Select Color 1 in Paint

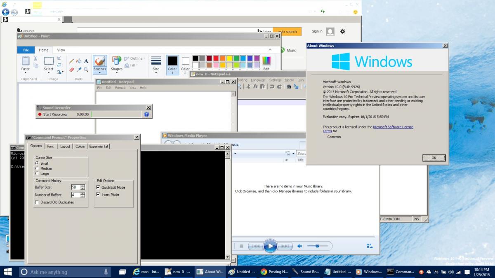point(172,65)
